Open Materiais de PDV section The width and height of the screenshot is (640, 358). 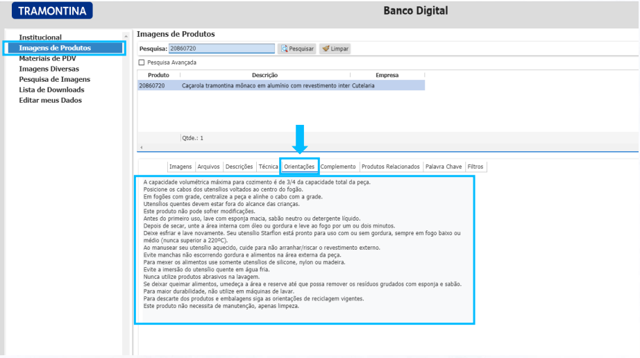47,58
